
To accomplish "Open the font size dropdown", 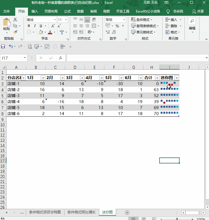I will pos(66,20).
